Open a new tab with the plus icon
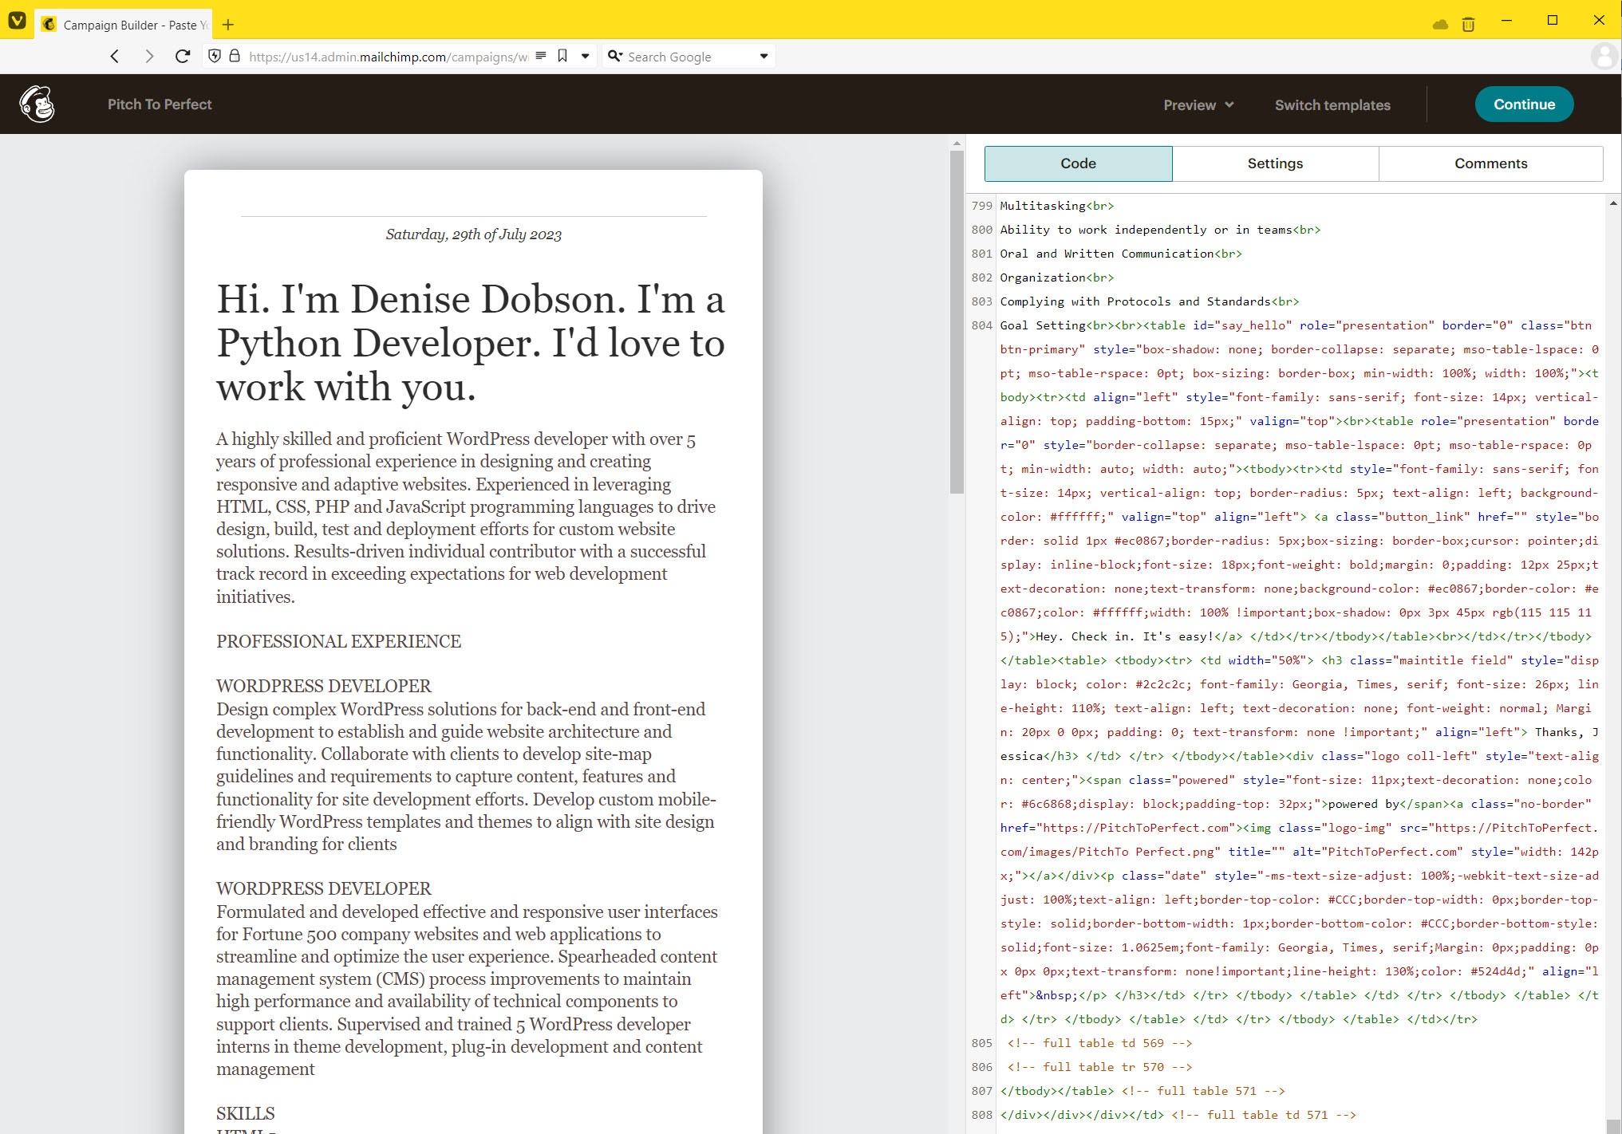 (228, 25)
